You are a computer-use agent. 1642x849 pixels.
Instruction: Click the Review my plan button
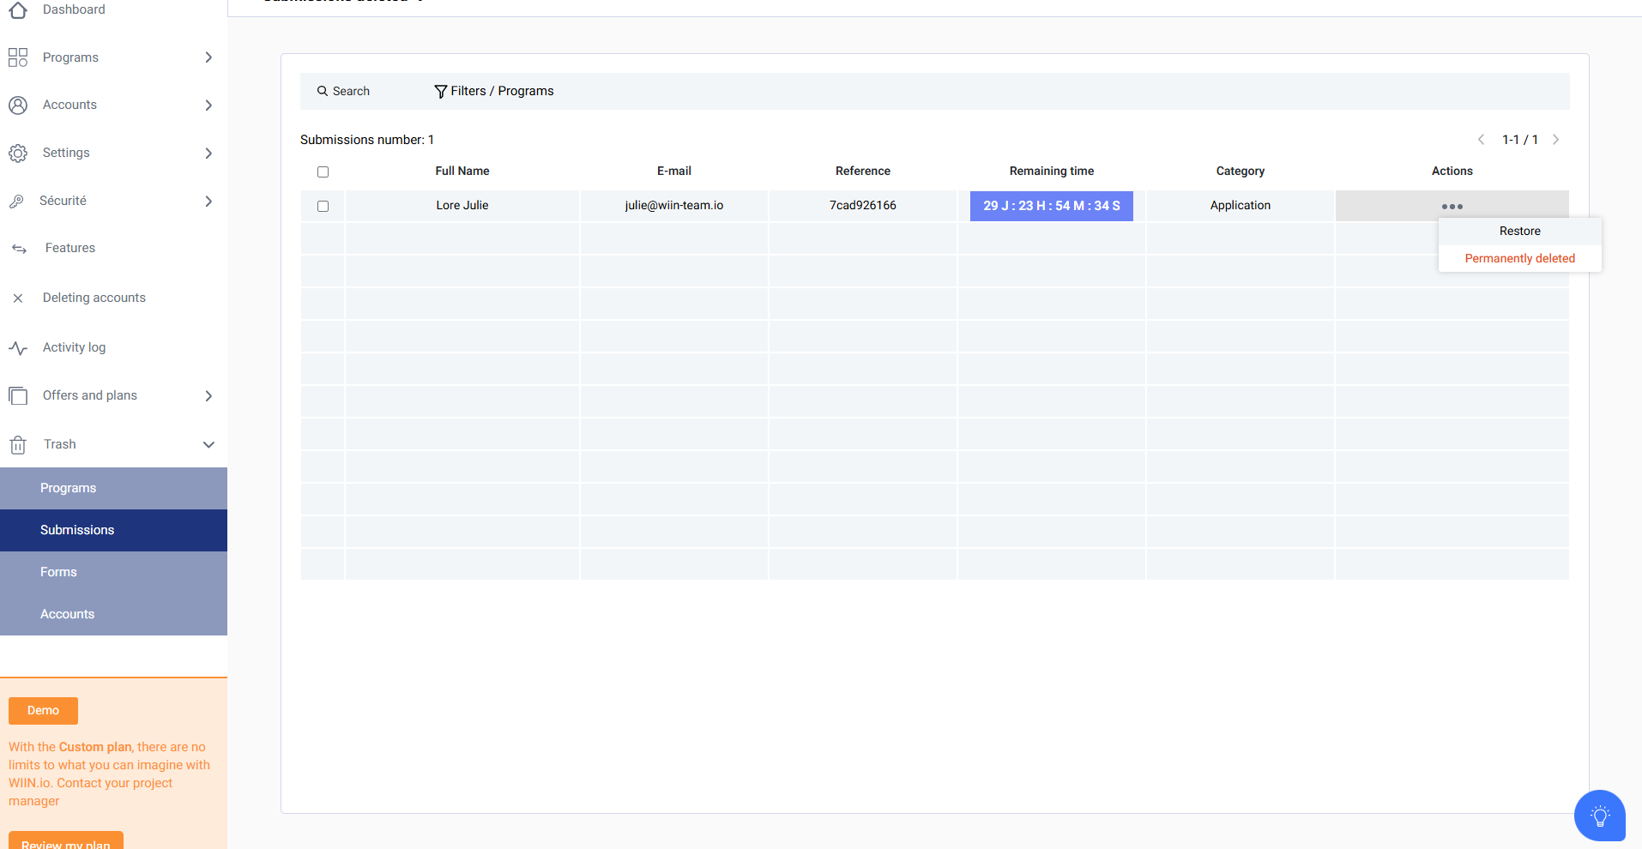point(66,842)
